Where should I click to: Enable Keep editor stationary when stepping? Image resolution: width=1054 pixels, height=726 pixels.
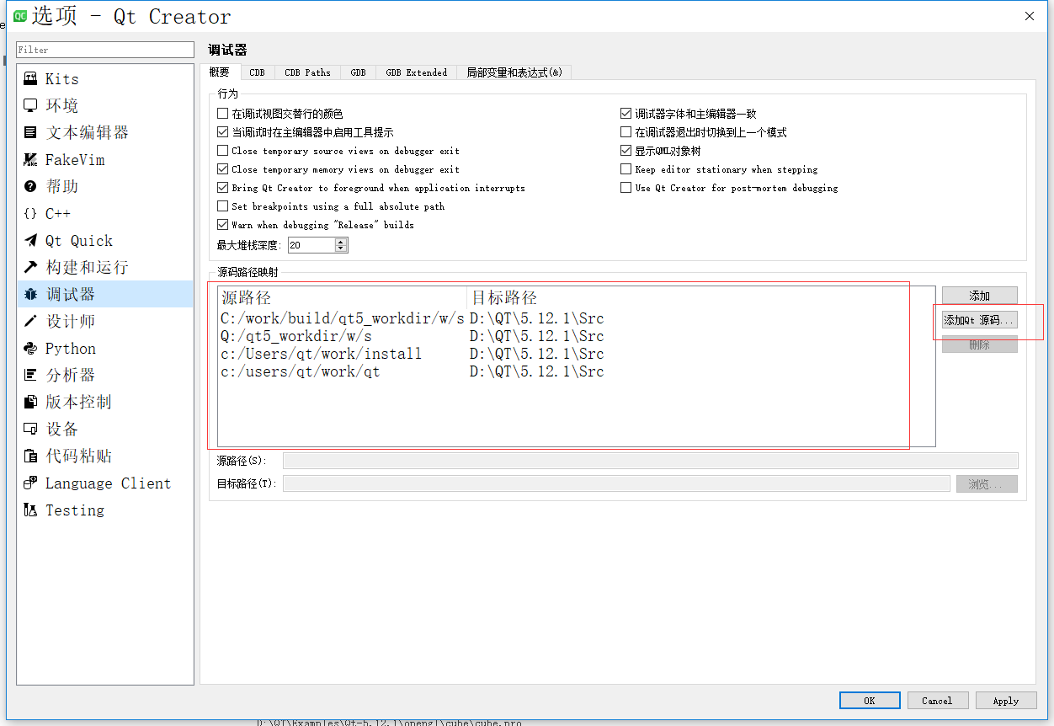(625, 169)
